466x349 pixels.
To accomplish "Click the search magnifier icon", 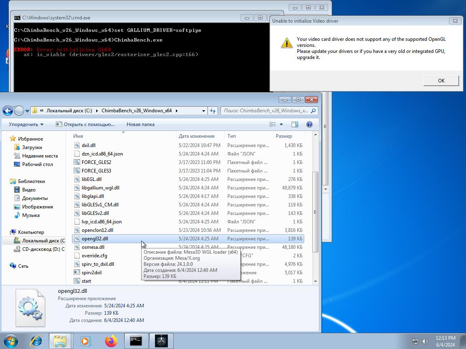I will pos(313,111).
